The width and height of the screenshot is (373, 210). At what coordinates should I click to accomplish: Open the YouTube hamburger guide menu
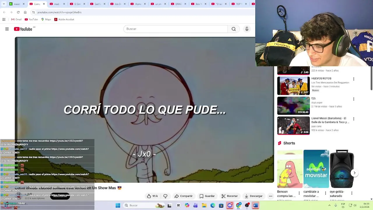coord(7,29)
